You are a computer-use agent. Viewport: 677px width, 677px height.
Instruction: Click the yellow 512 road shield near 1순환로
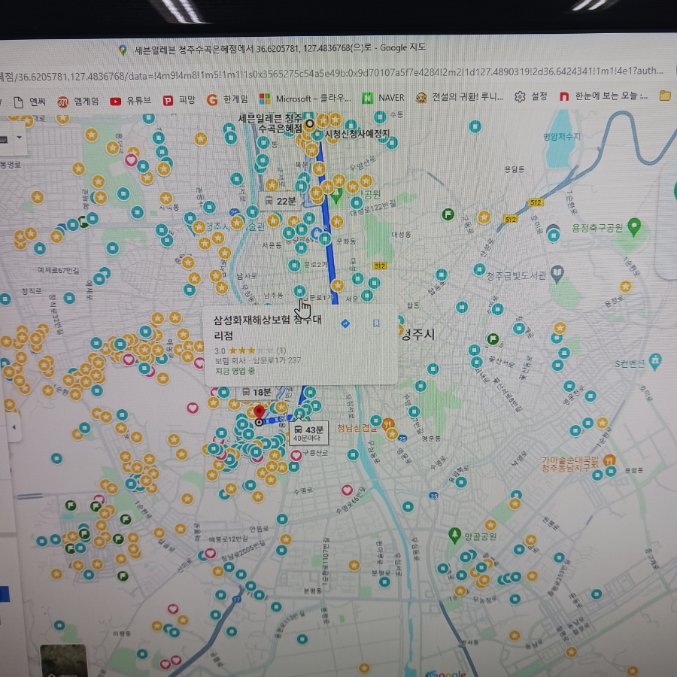[x=536, y=202]
